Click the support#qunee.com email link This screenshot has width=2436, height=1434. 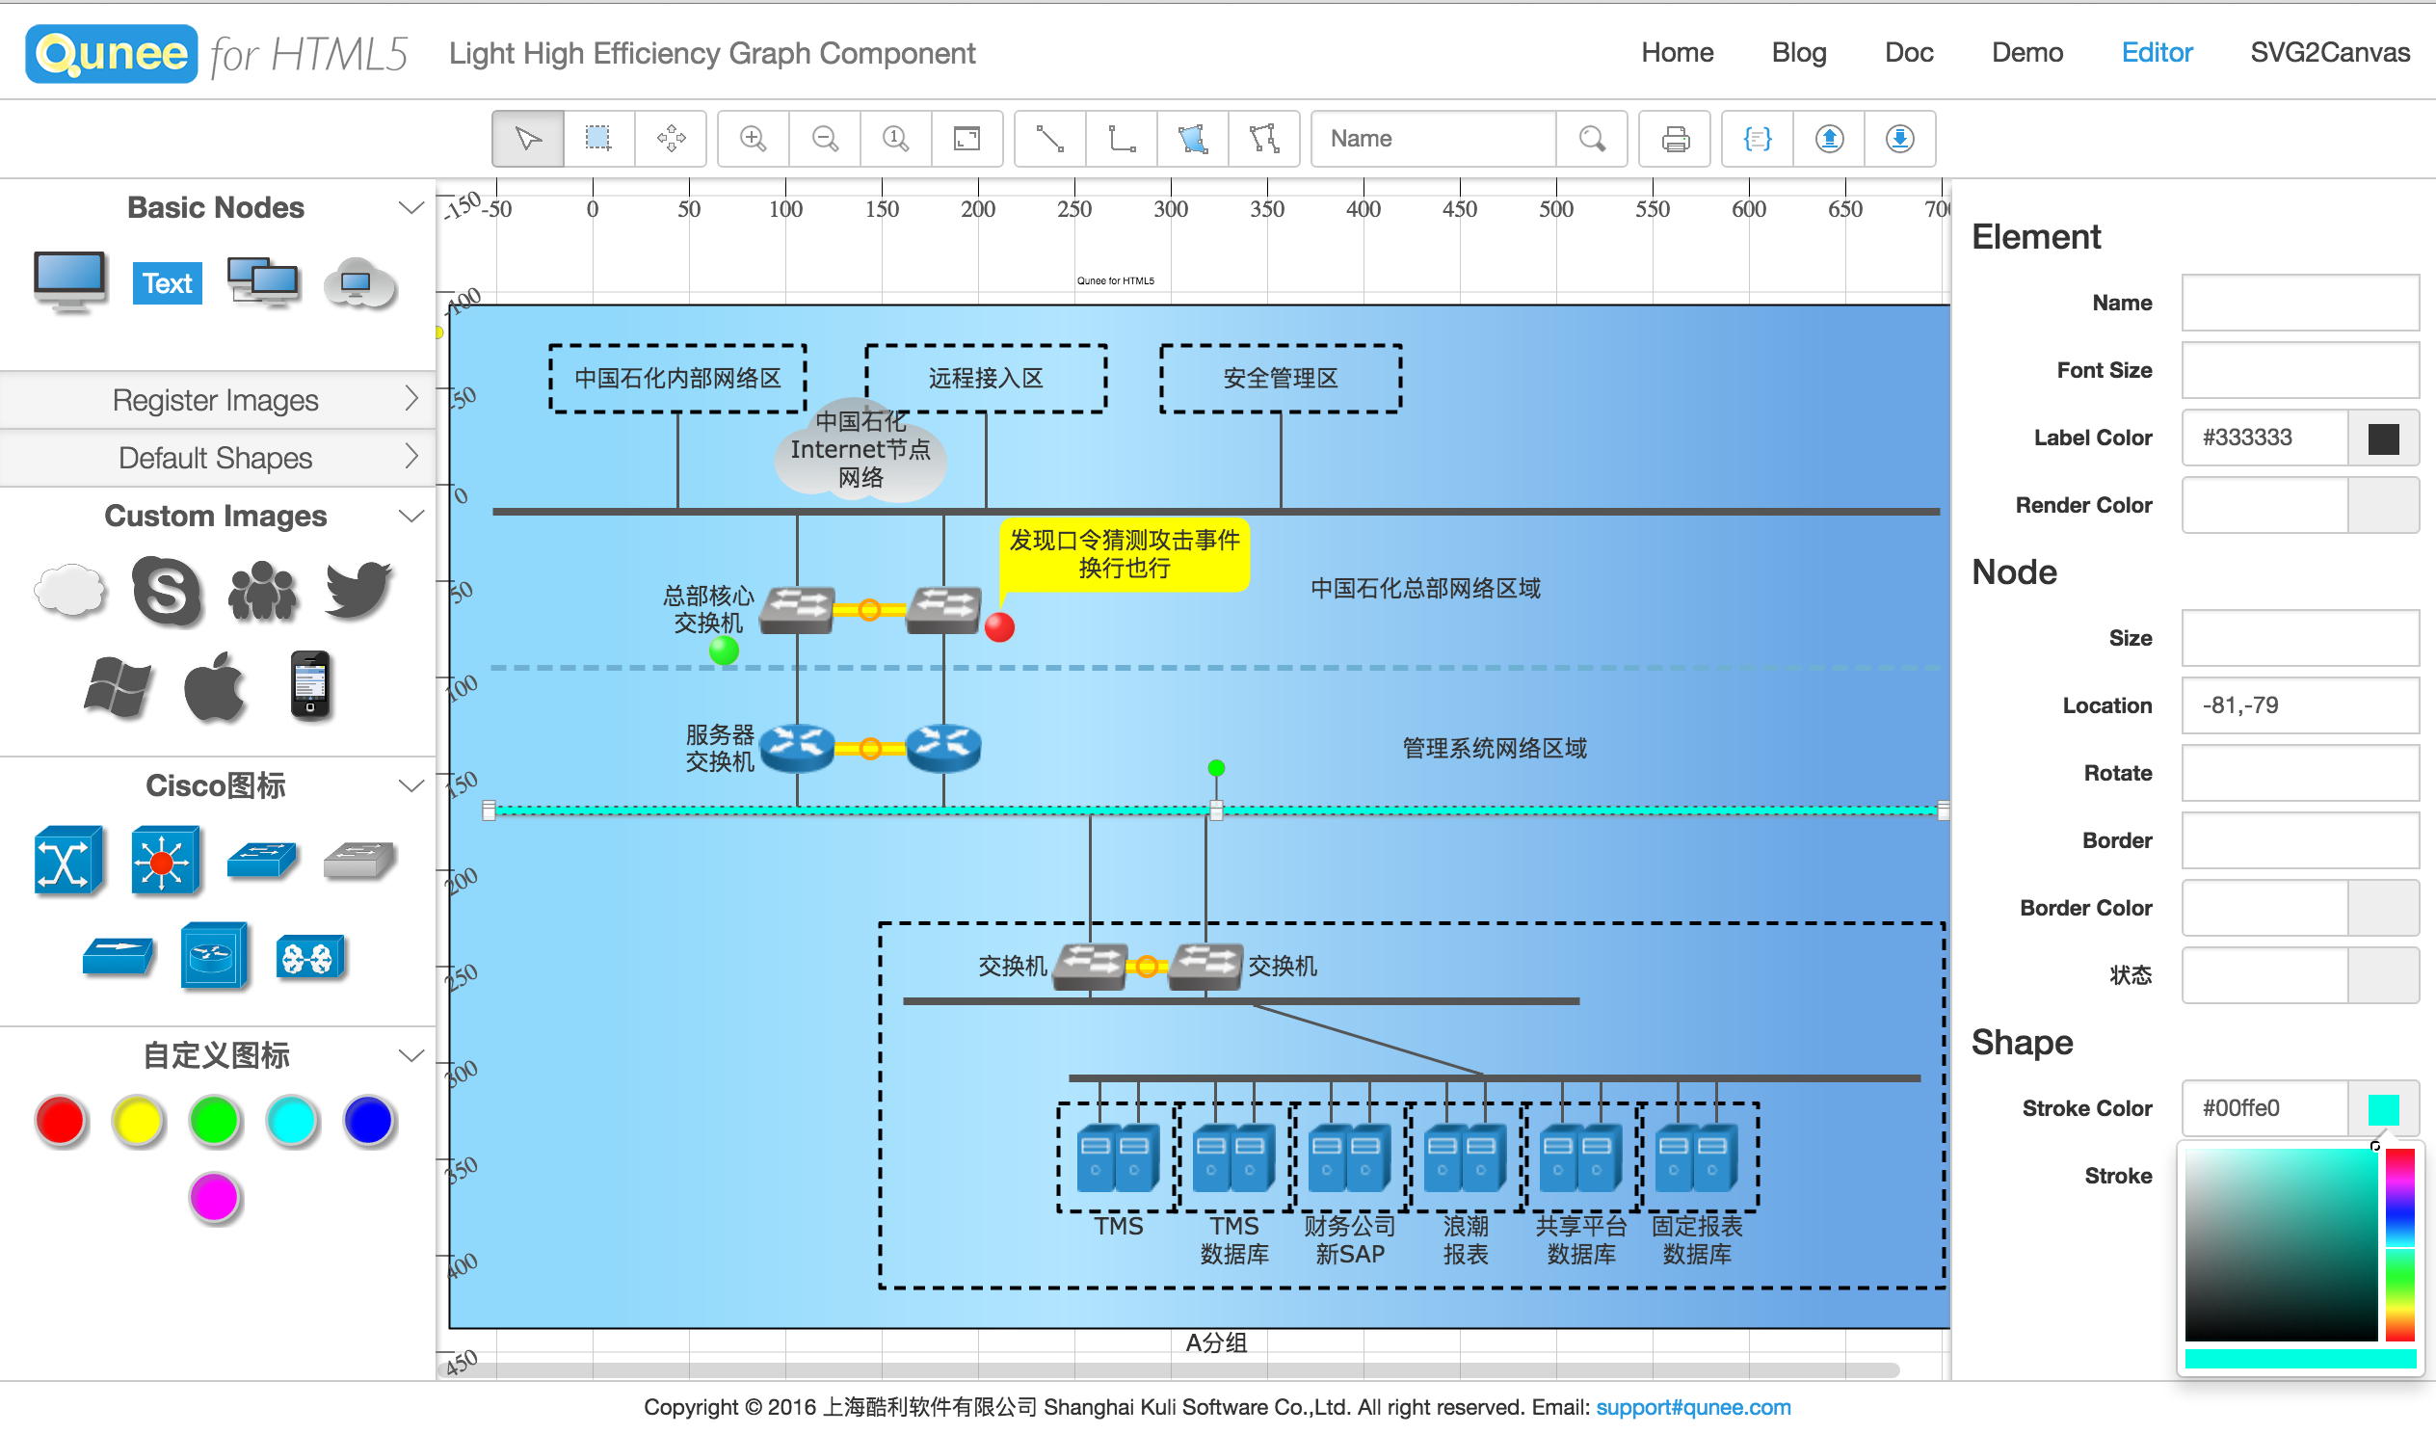click(1692, 1407)
